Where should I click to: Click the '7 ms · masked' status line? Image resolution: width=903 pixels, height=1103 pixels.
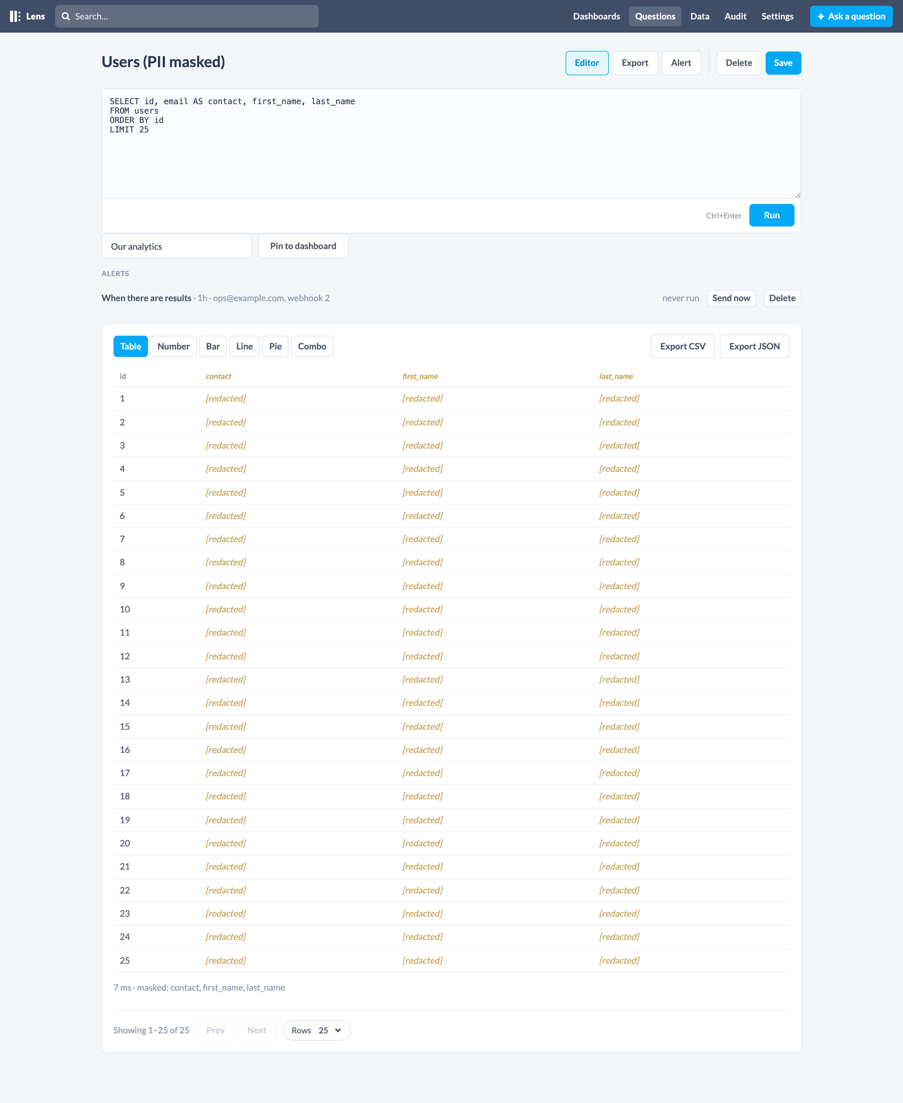199,988
